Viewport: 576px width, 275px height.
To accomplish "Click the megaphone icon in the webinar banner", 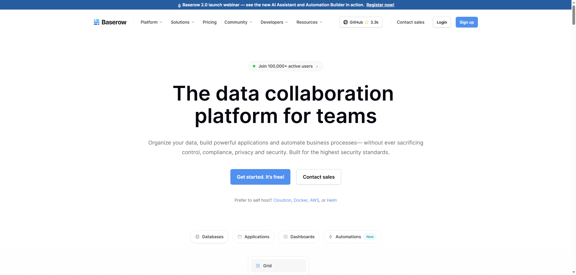I will coord(179,5).
